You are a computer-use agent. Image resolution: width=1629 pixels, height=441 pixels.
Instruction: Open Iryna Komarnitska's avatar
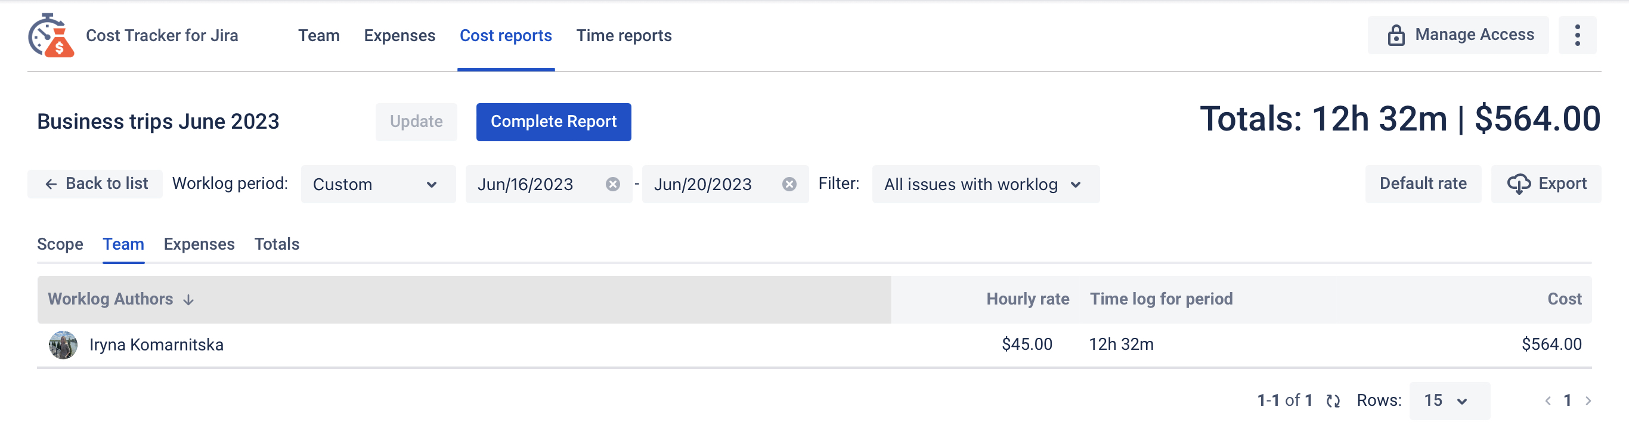(x=63, y=345)
